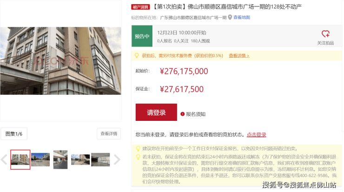Click the 点击登录 link
The image size is (344, 192).
coord(256,135)
